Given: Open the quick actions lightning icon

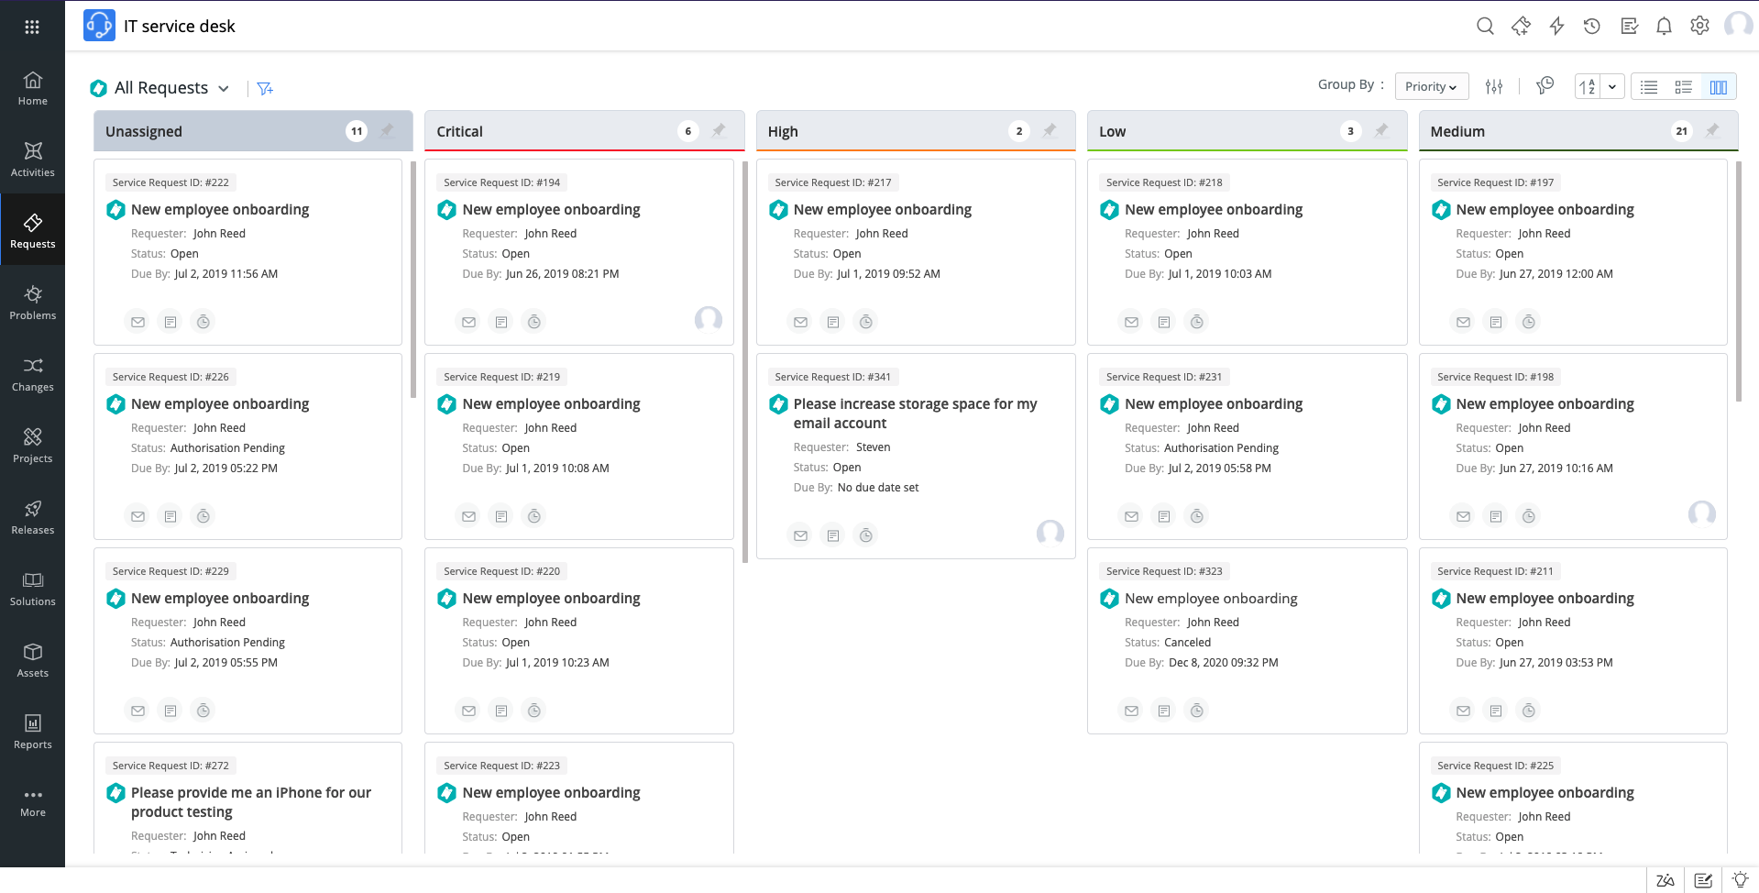Looking at the screenshot, I should click(x=1556, y=26).
